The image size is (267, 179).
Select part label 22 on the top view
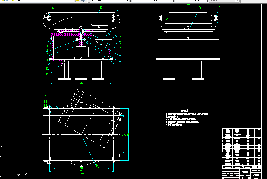45,95
